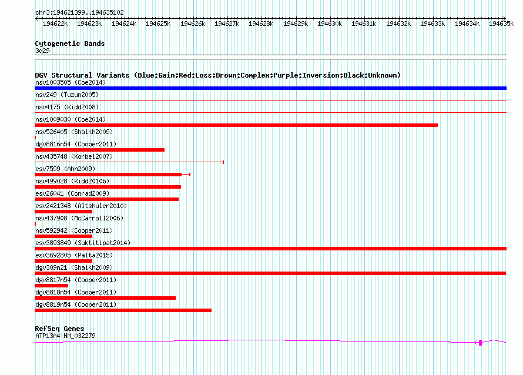Screen dimensions: 523x375
Task: Click the esv3692805 red variant bar
Action: tap(63, 261)
